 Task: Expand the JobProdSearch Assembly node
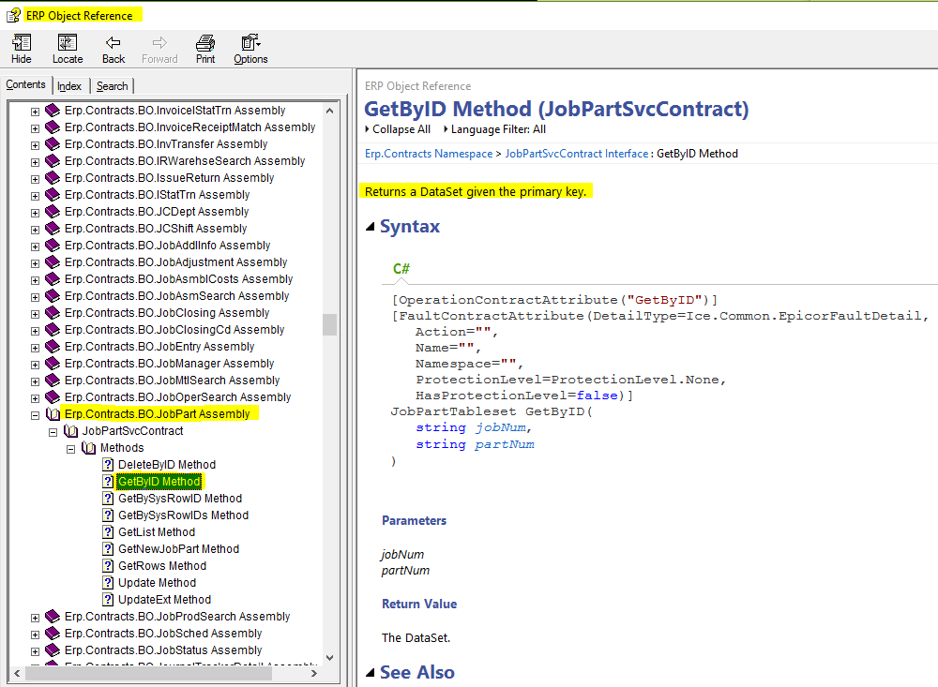[x=35, y=618]
